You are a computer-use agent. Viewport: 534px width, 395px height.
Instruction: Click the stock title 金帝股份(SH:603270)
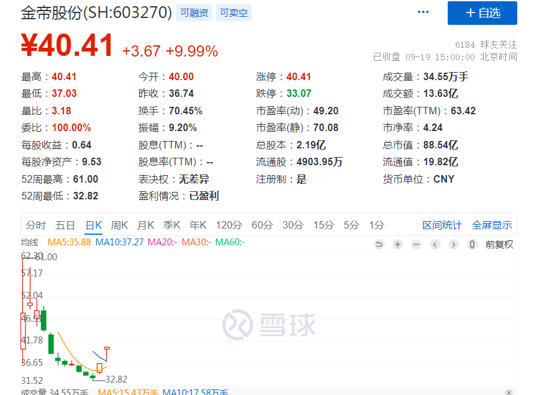(96, 13)
